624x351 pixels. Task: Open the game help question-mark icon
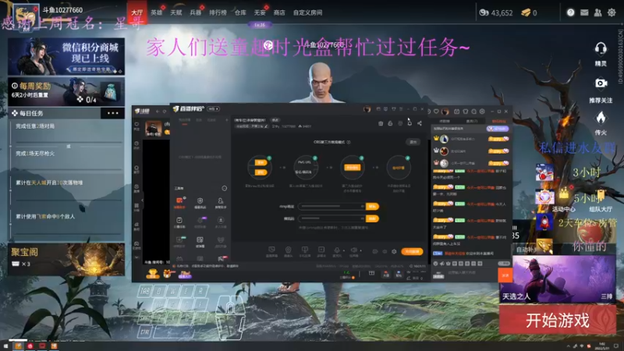[x=570, y=12]
